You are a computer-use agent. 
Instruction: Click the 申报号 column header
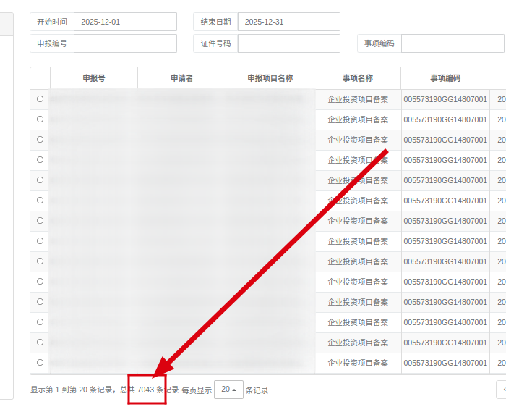[93, 78]
